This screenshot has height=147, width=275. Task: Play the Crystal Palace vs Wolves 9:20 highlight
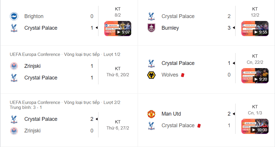pyautogui.click(x=255, y=76)
